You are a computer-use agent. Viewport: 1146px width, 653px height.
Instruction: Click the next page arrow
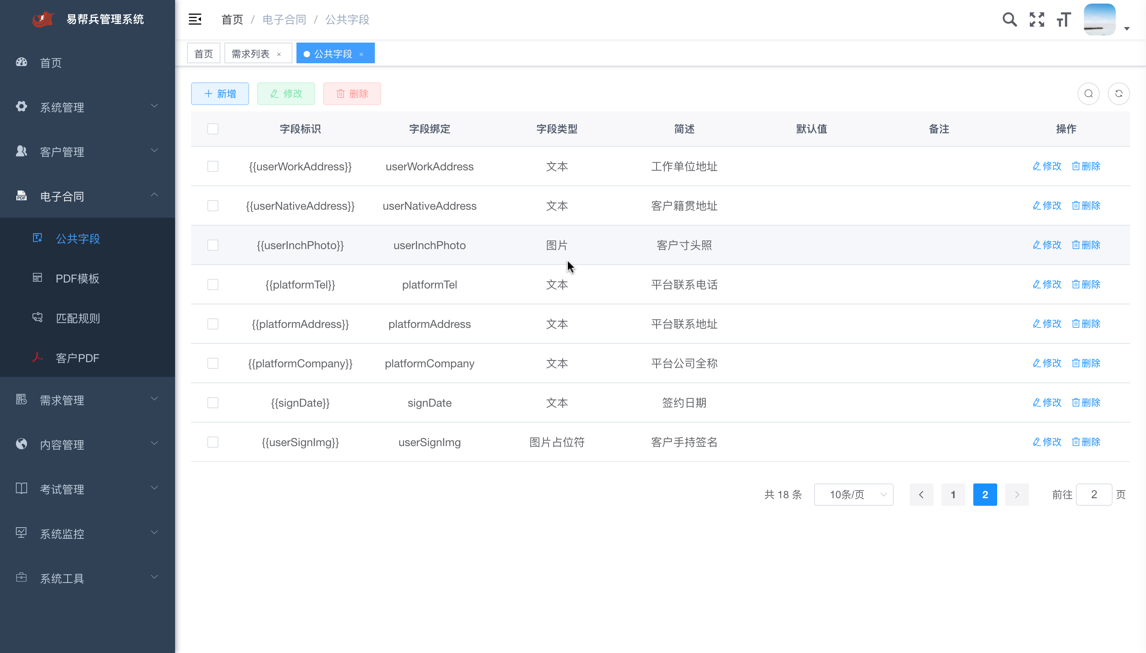(x=1017, y=495)
